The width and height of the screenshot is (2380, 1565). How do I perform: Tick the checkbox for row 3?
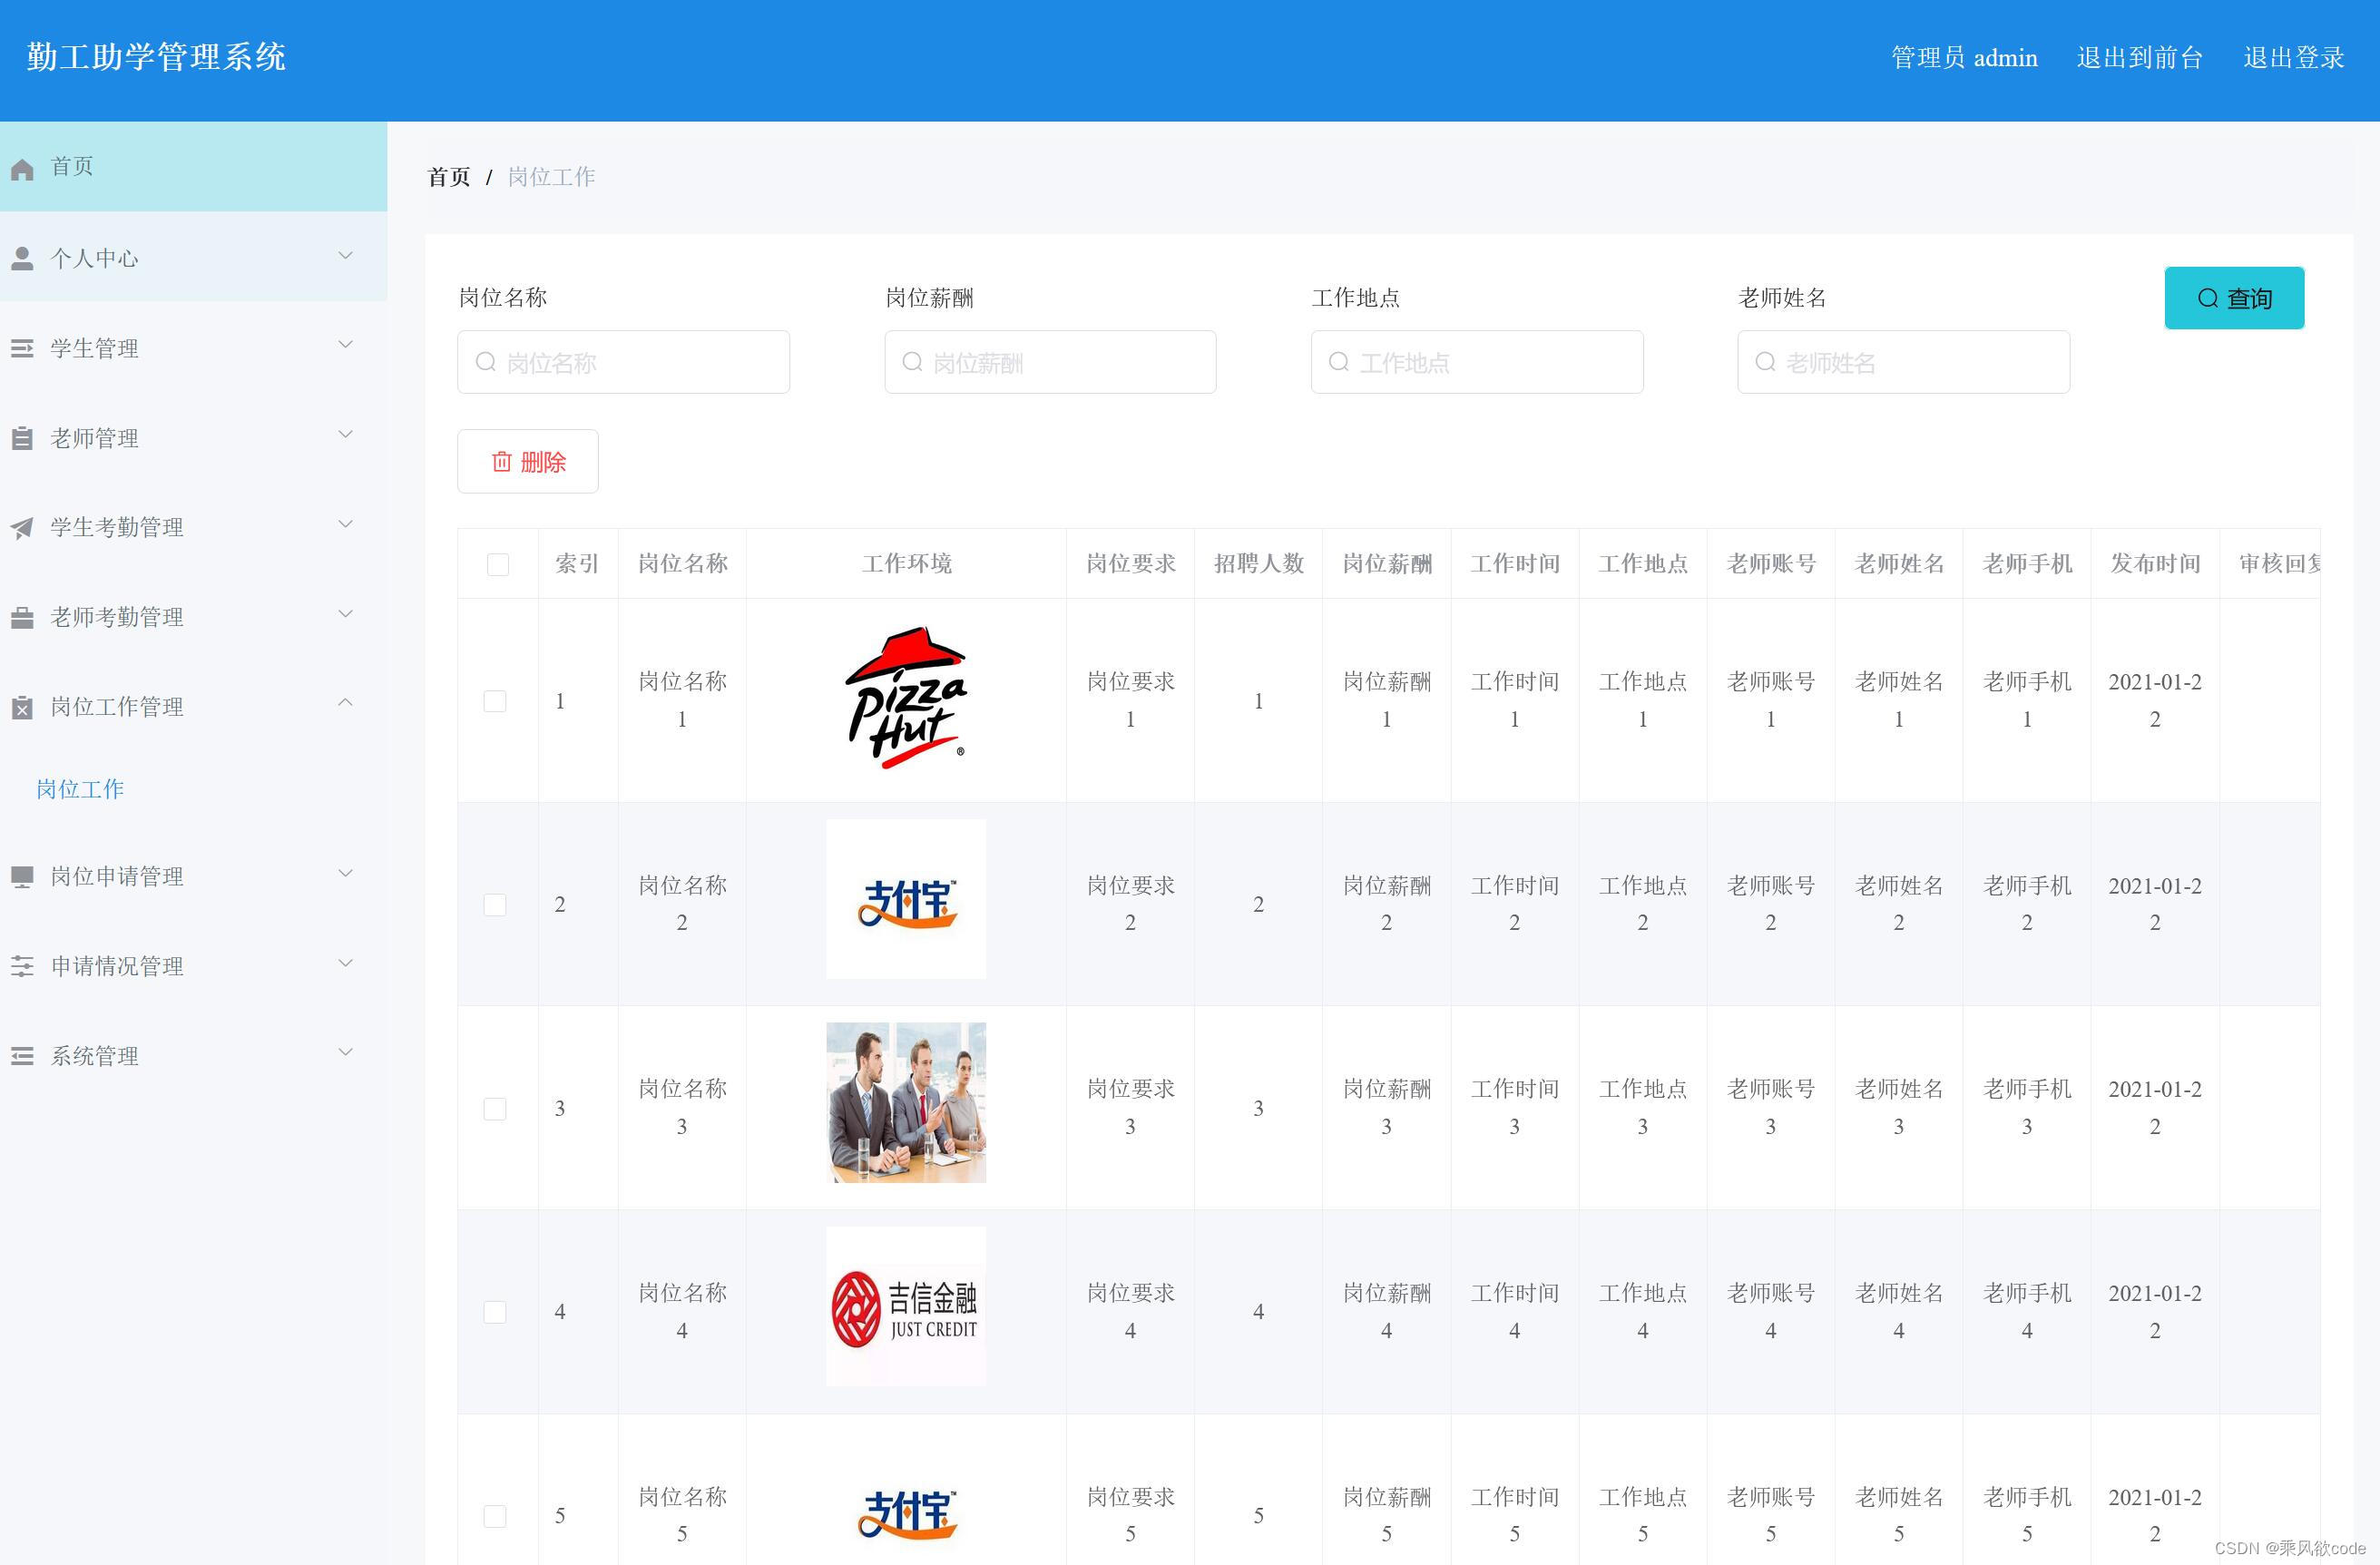click(x=495, y=1108)
